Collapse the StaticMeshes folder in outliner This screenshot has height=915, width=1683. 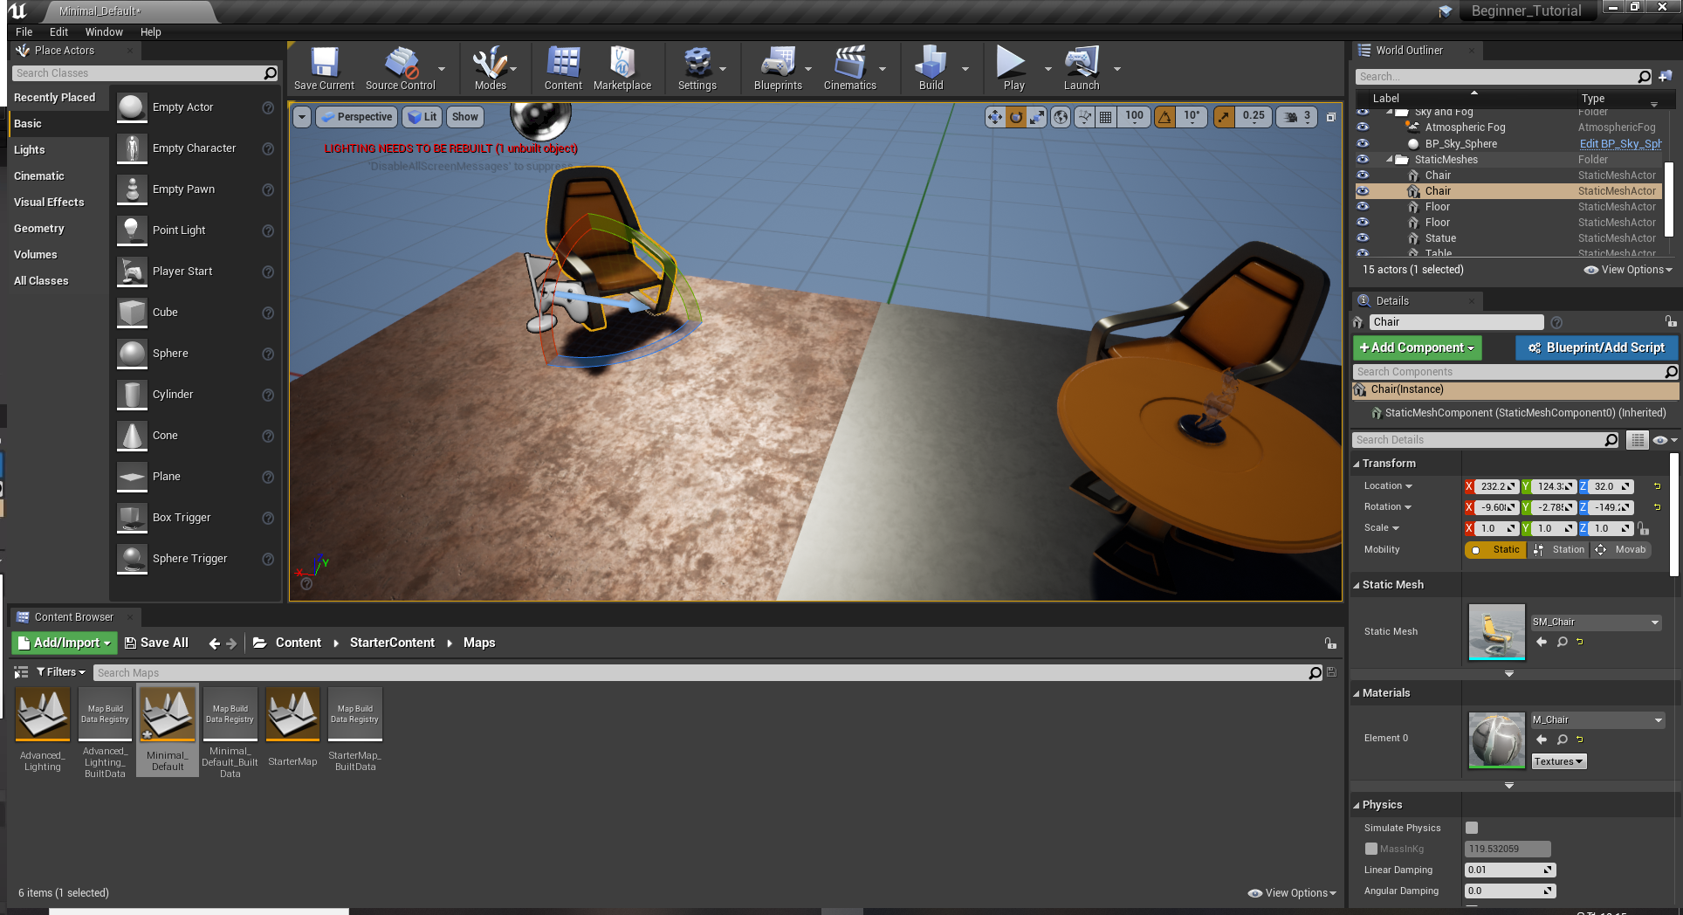point(1389,160)
